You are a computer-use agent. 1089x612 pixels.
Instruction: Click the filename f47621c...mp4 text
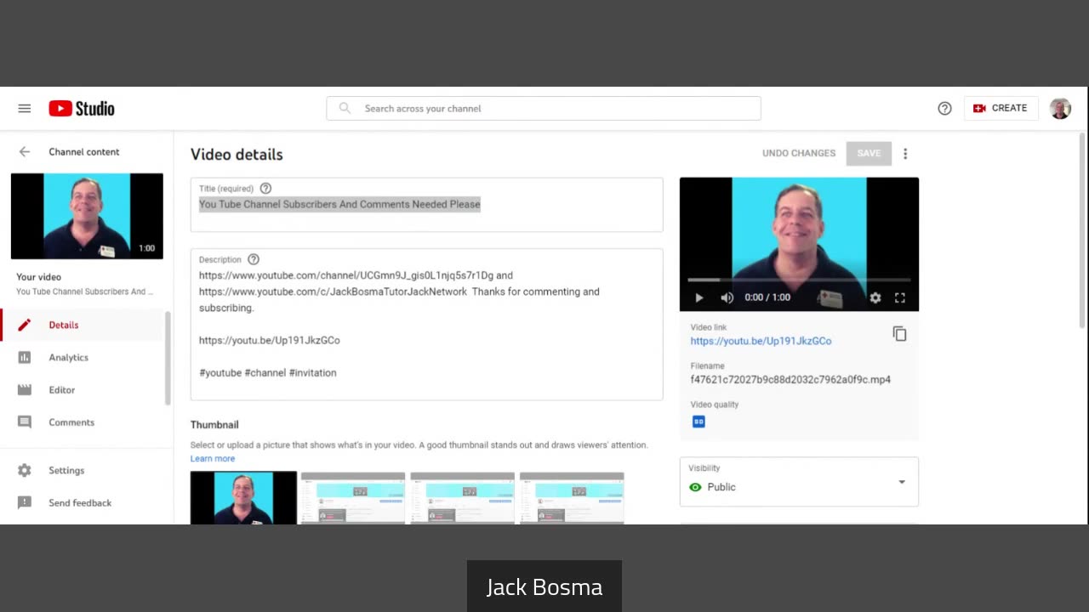790,380
